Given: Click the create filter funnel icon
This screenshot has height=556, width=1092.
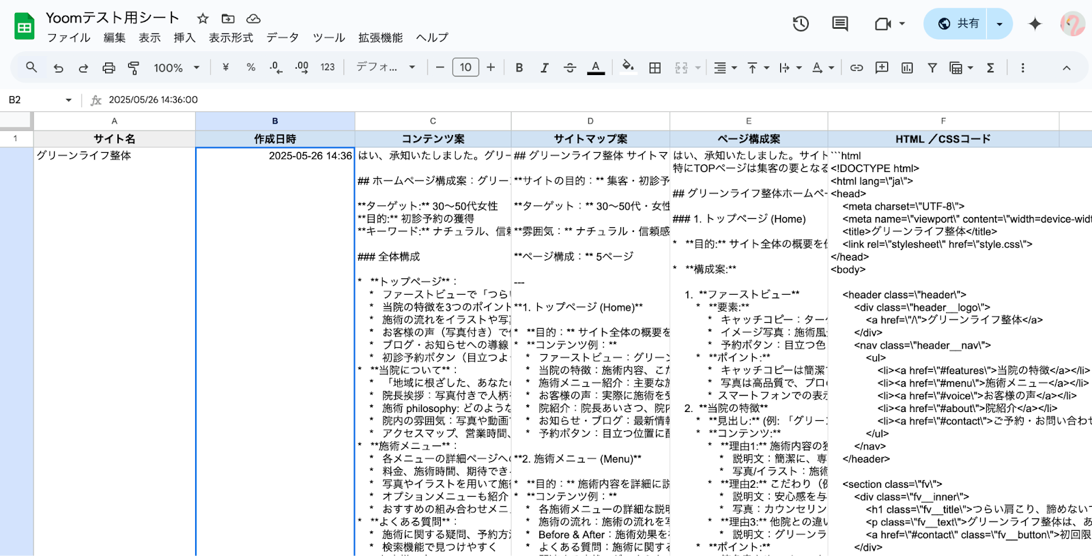Looking at the screenshot, I should coord(932,68).
